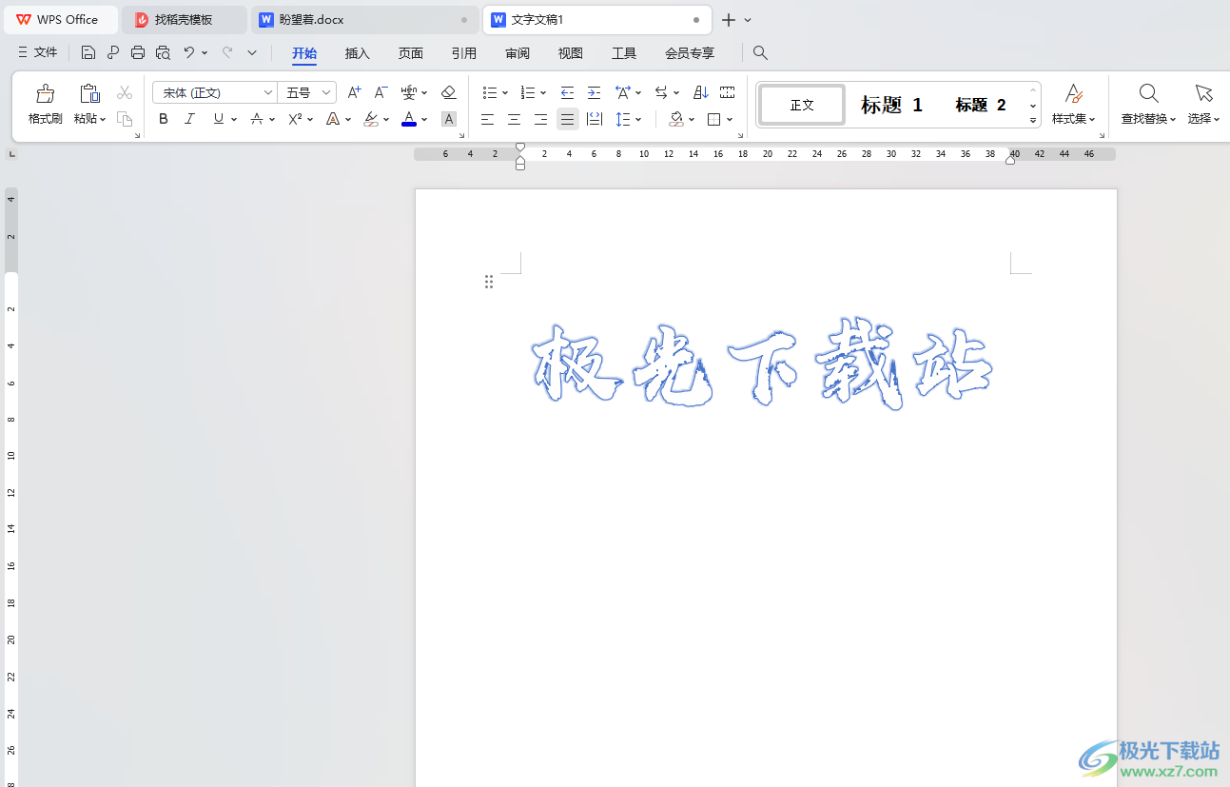Open the 文件 menu
Viewport: 1230px width, 787px height.
pyautogui.click(x=38, y=53)
